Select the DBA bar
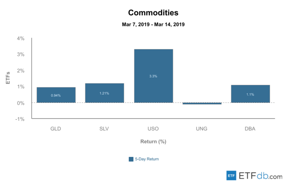The image size is (285, 182). pos(250,94)
